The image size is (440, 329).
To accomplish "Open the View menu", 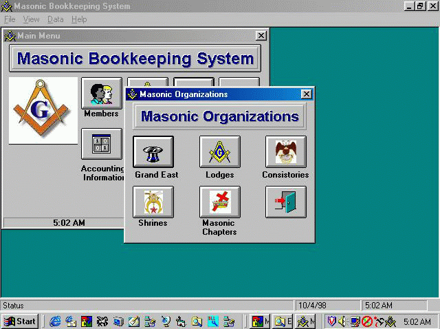I will [x=31, y=19].
